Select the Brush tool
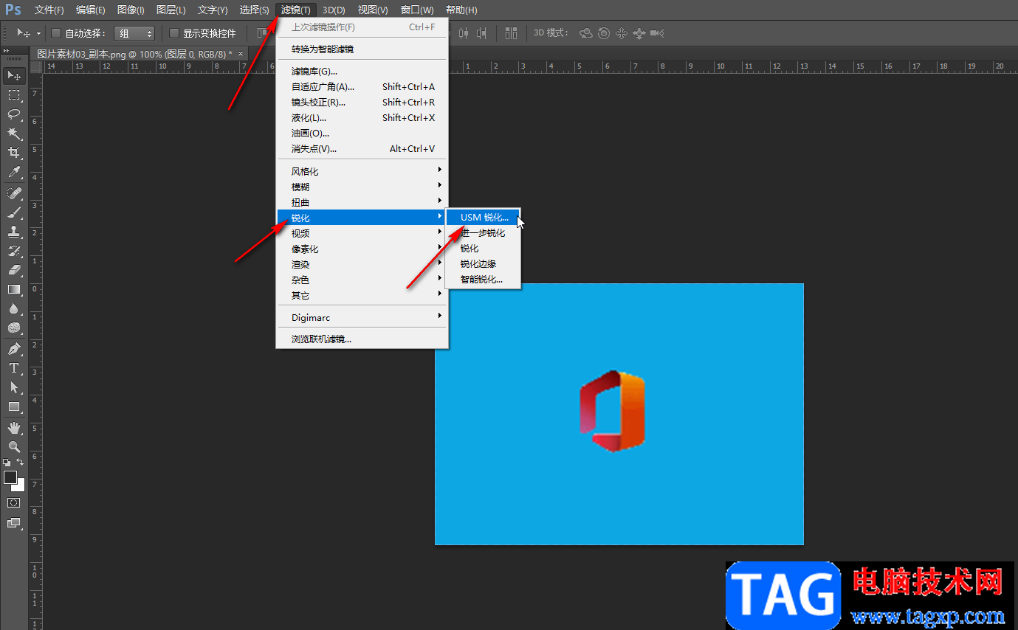This screenshot has height=630, width=1018. tap(14, 212)
